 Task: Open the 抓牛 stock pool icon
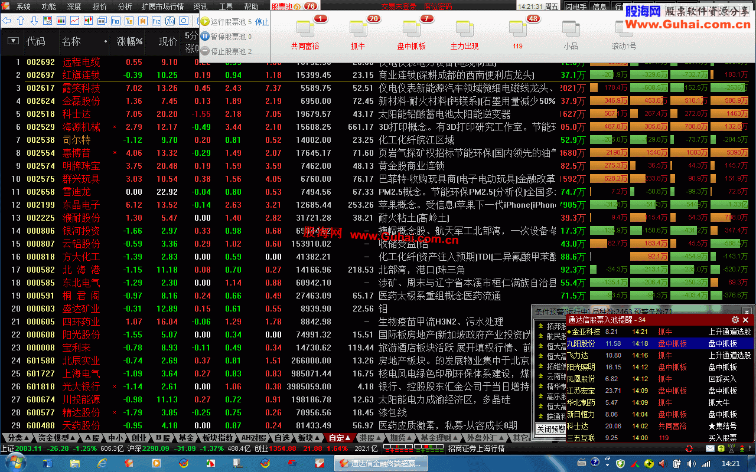(359, 28)
